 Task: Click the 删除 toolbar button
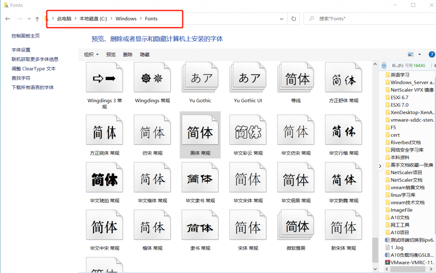(128, 55)
